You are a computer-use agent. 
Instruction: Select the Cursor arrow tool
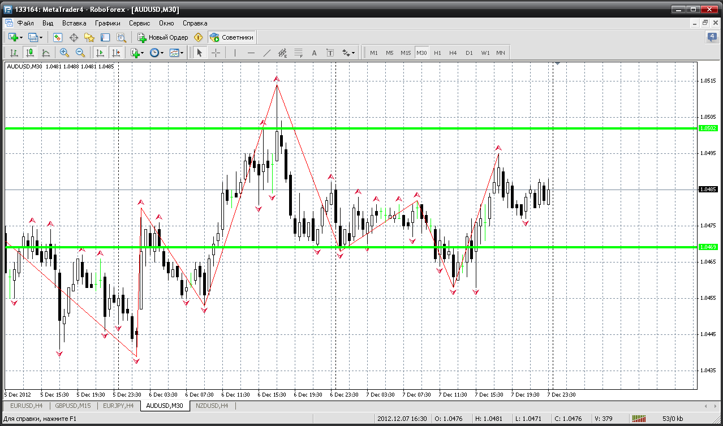pyautogui.click(x=199, y=53)
